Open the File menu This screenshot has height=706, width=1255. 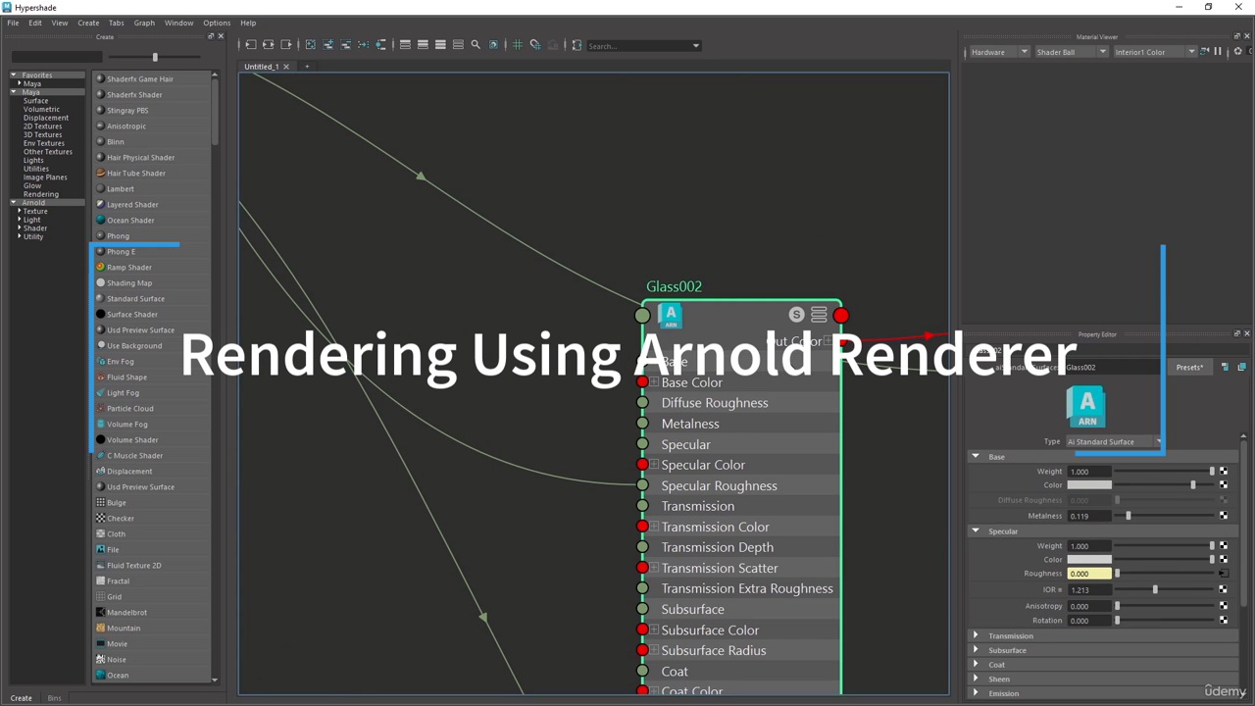pos(13,23)
